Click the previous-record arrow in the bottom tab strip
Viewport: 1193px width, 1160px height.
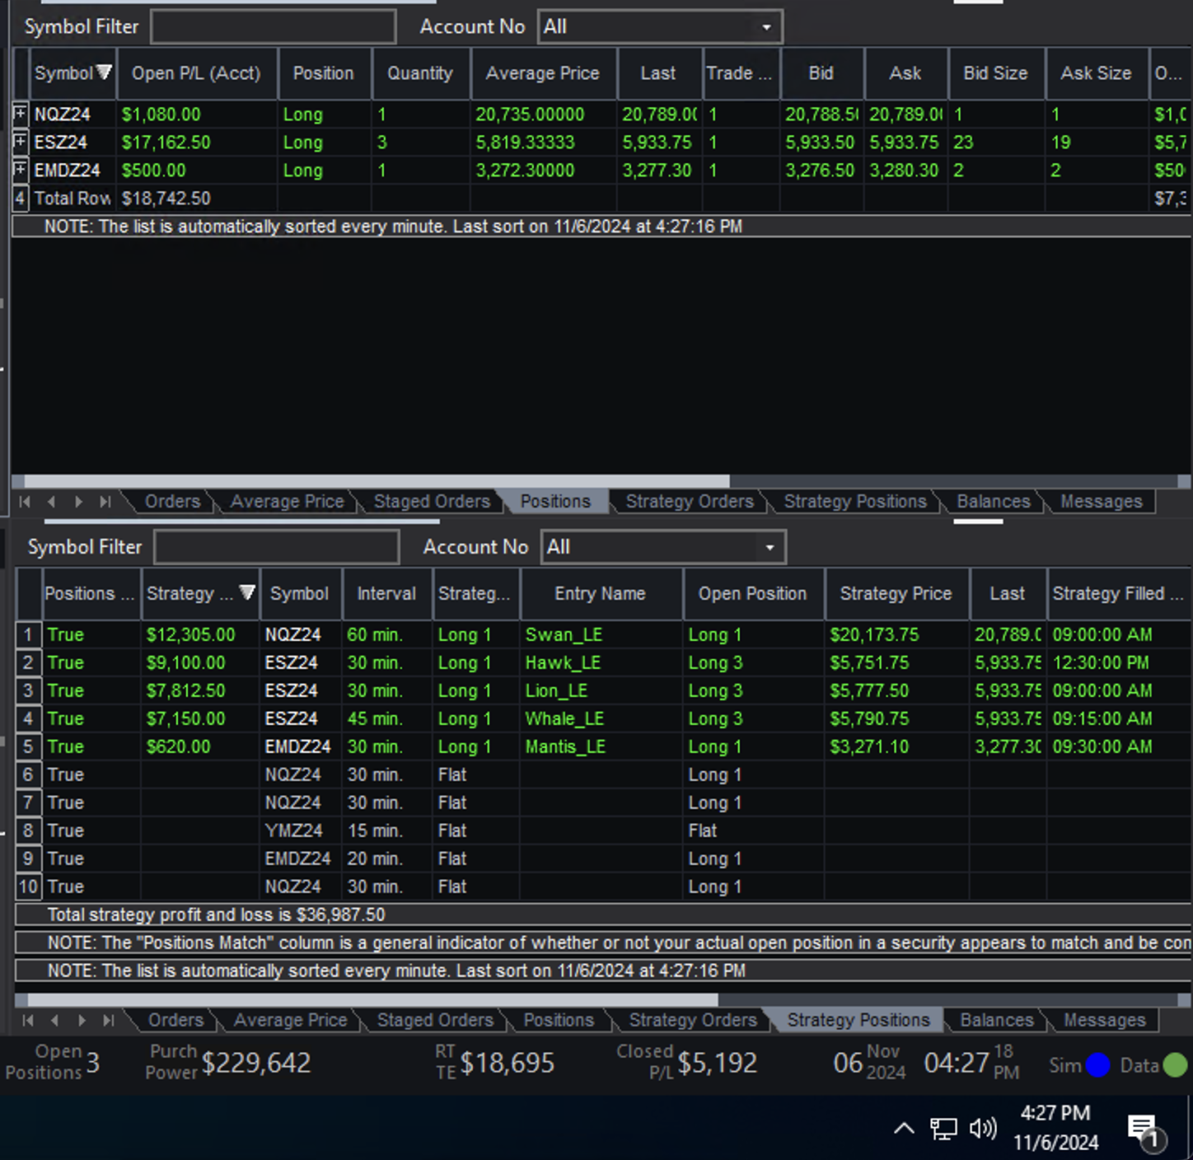click(54, 1020)
